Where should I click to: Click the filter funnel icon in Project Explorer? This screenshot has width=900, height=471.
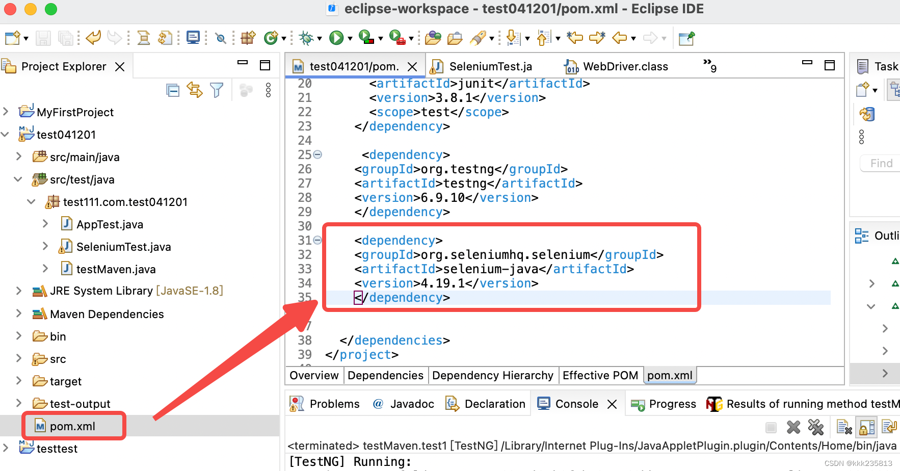(217, 91)
